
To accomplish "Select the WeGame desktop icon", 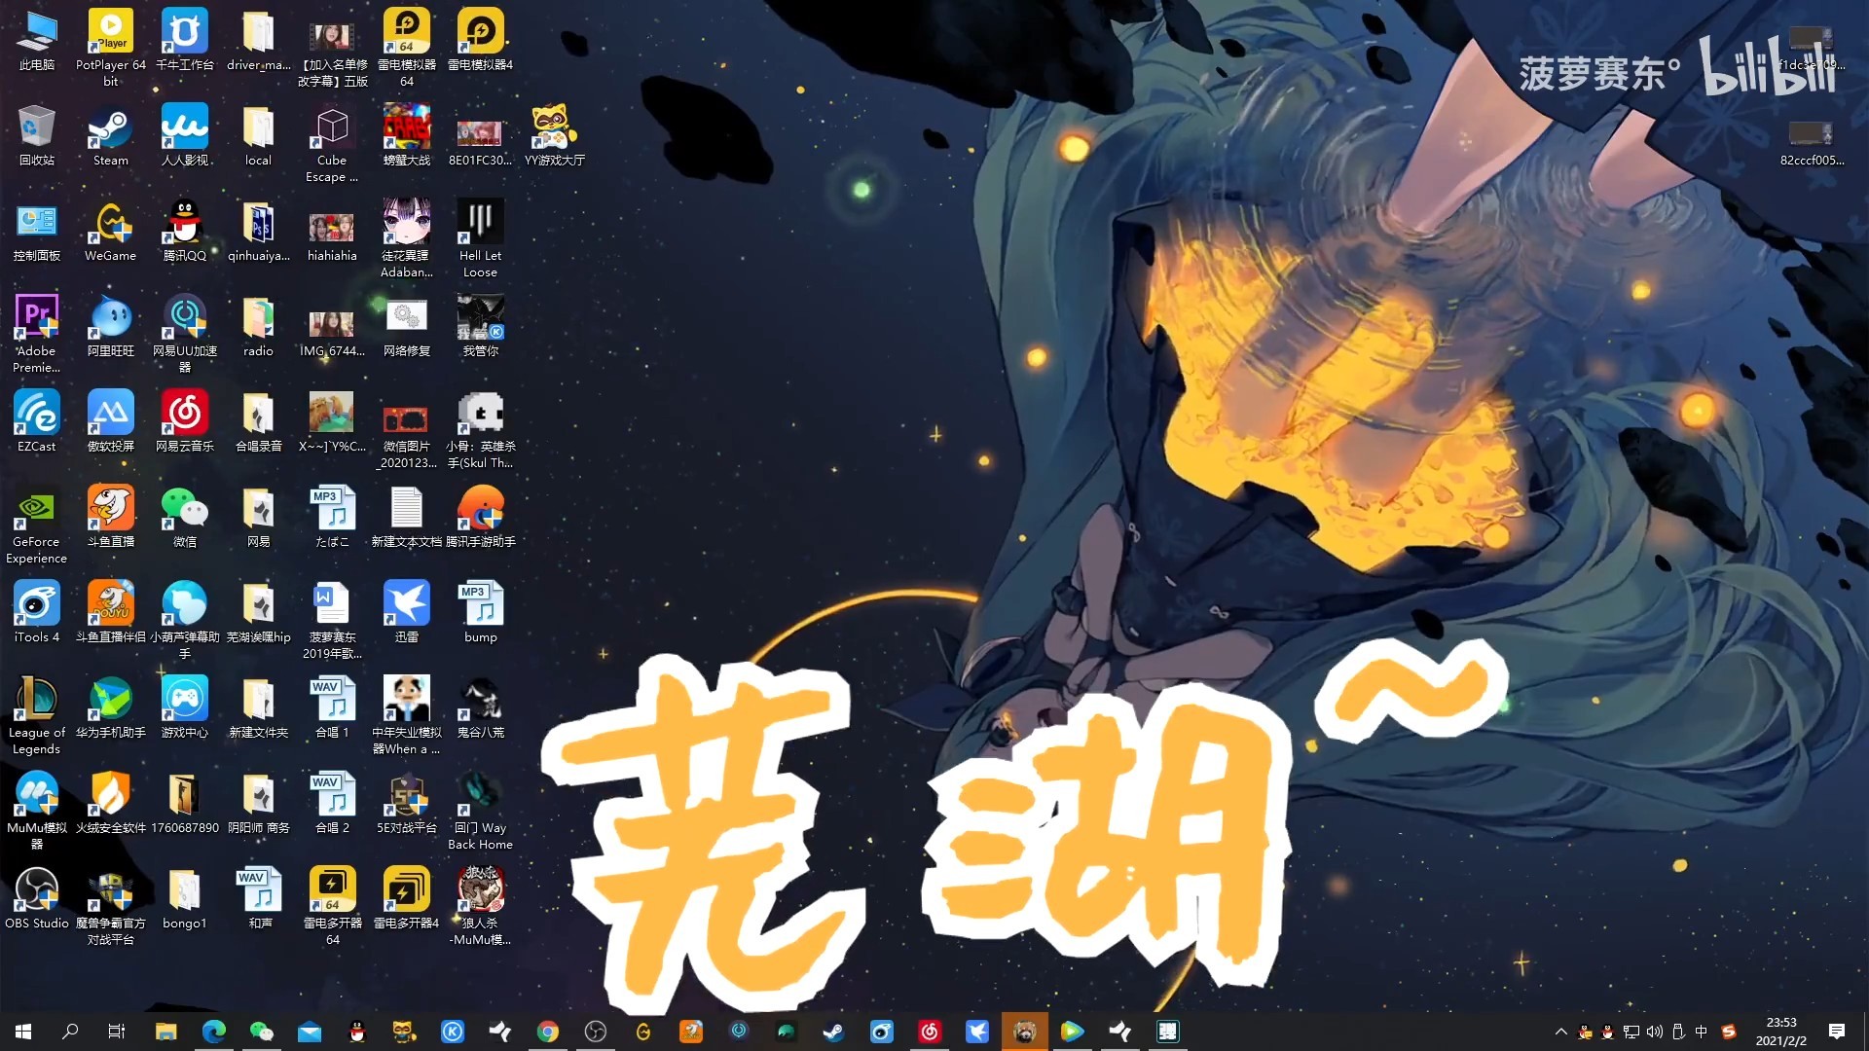I will click(111, 230).
